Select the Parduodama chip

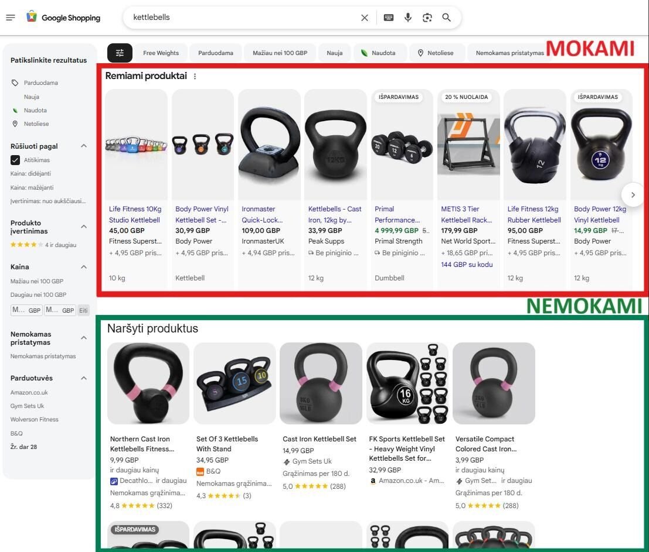coord(216,53)
